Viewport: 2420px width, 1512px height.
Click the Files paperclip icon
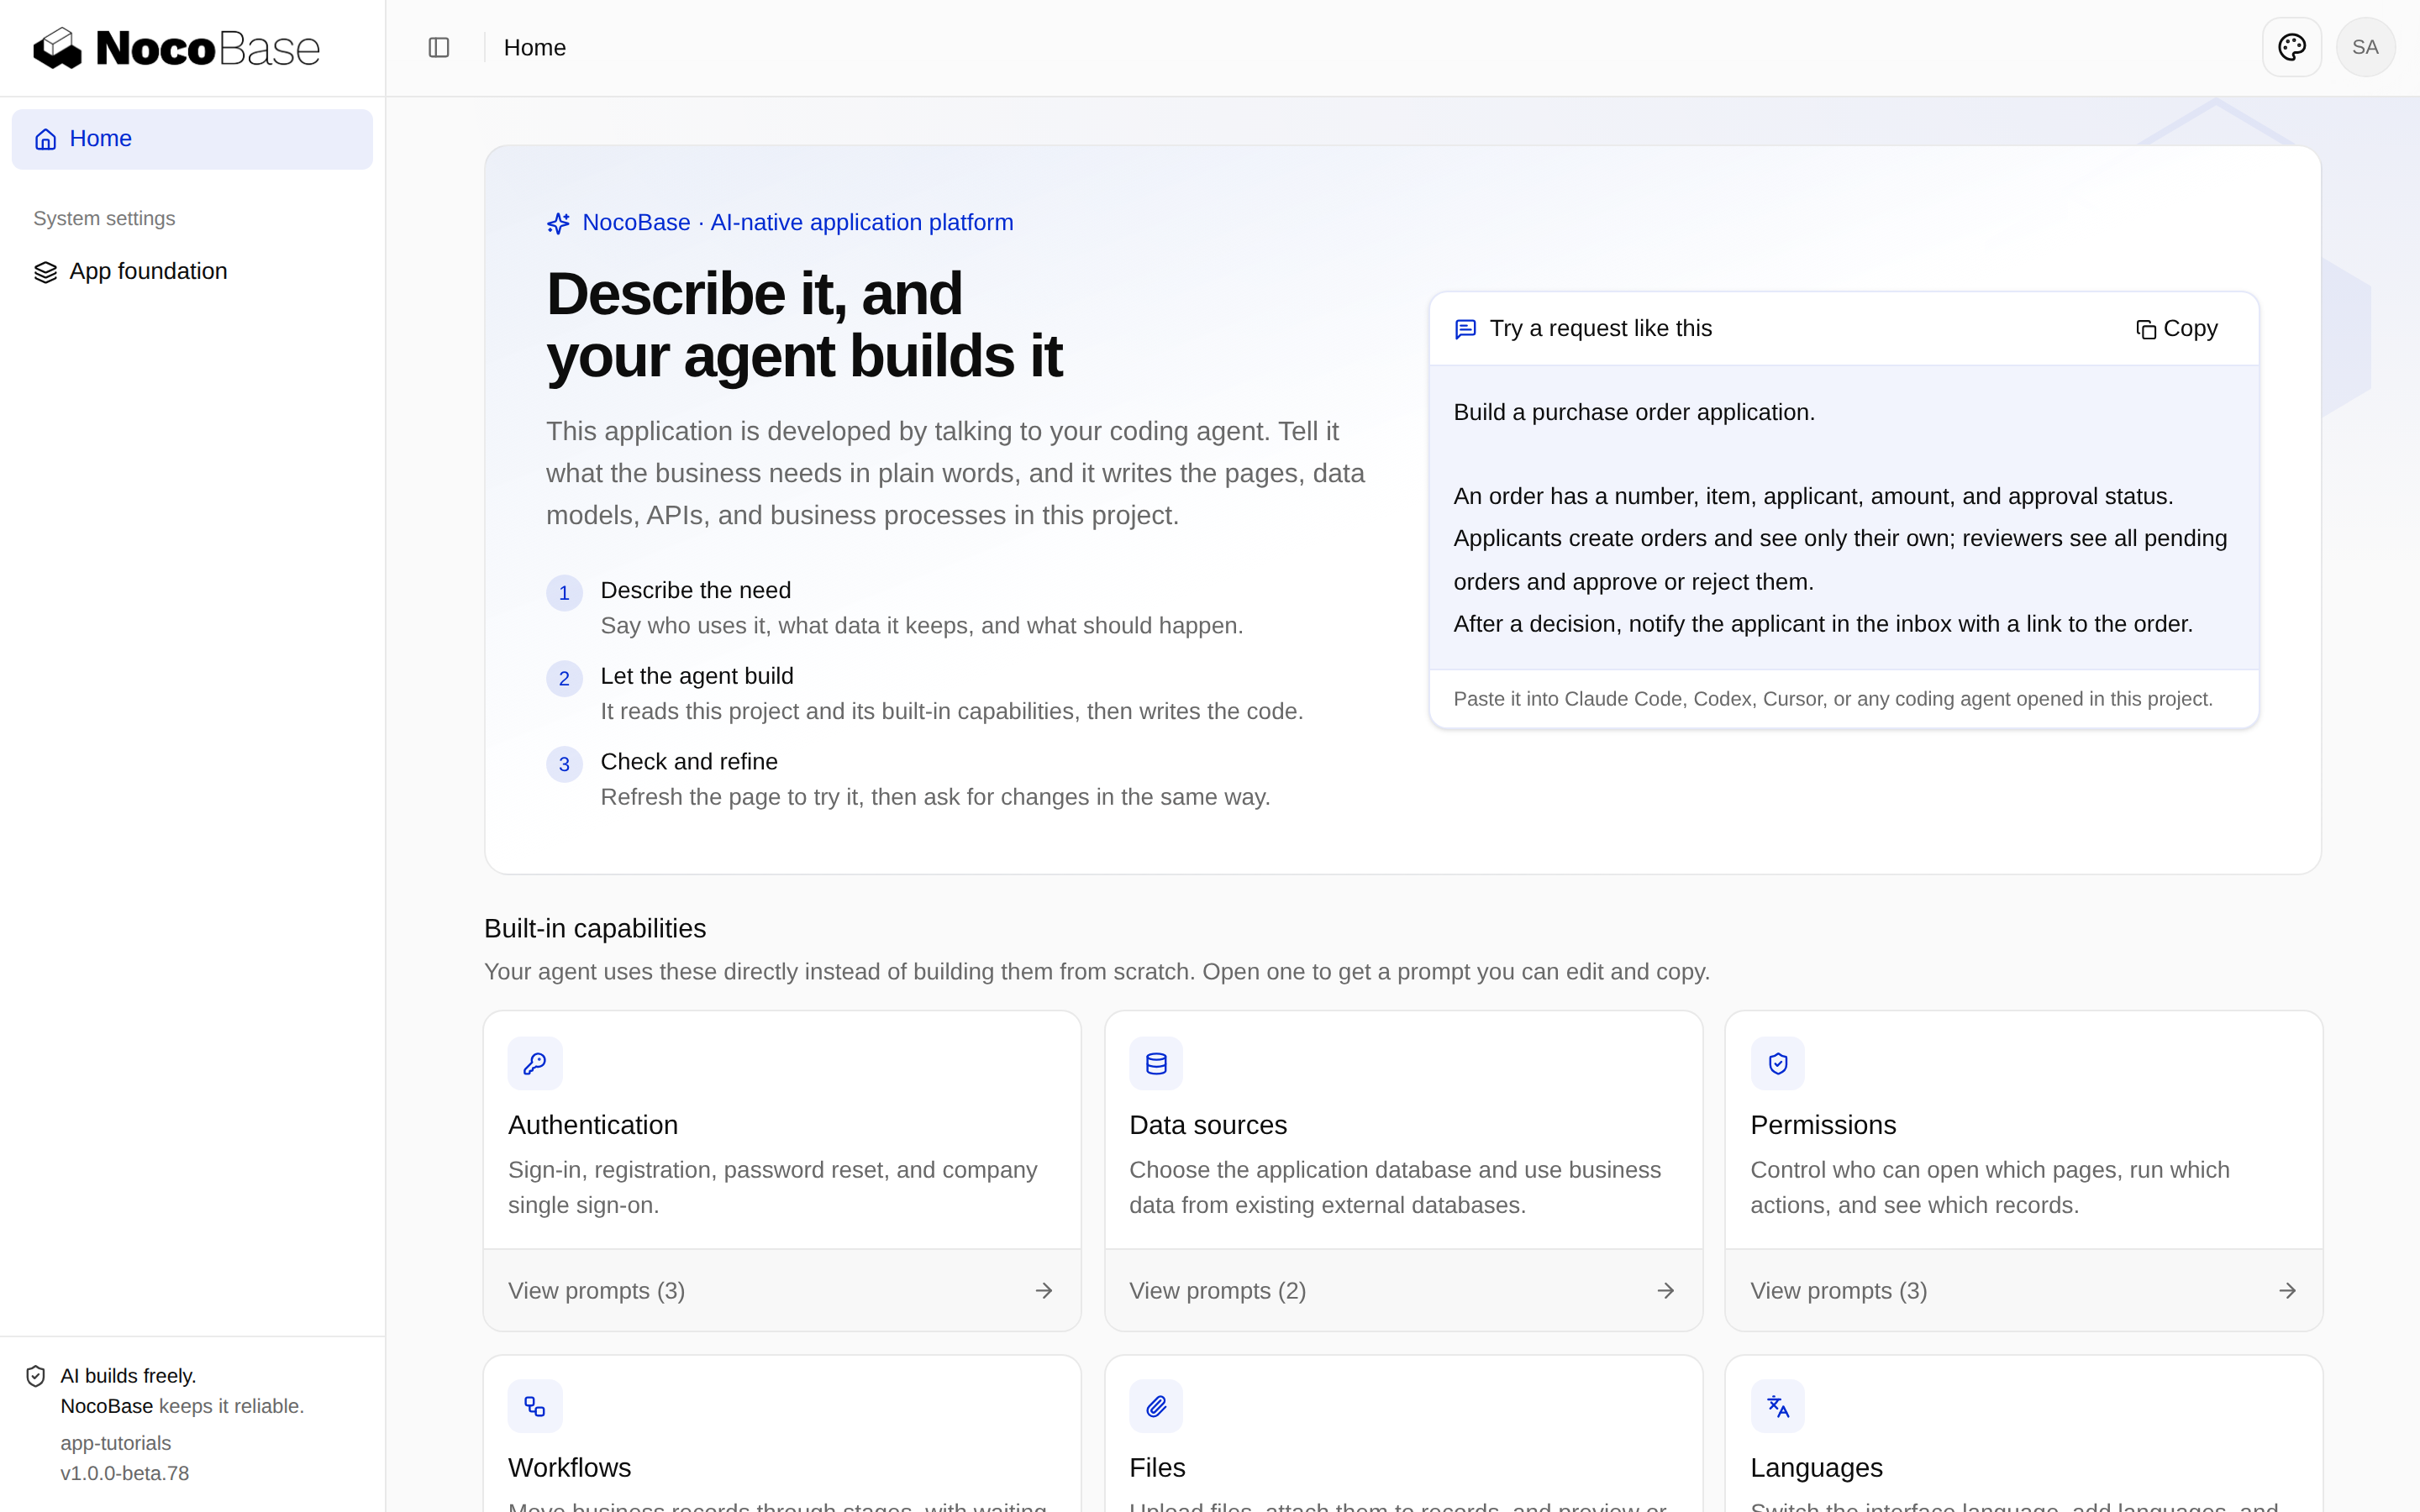click(x=1156, y=1406)
